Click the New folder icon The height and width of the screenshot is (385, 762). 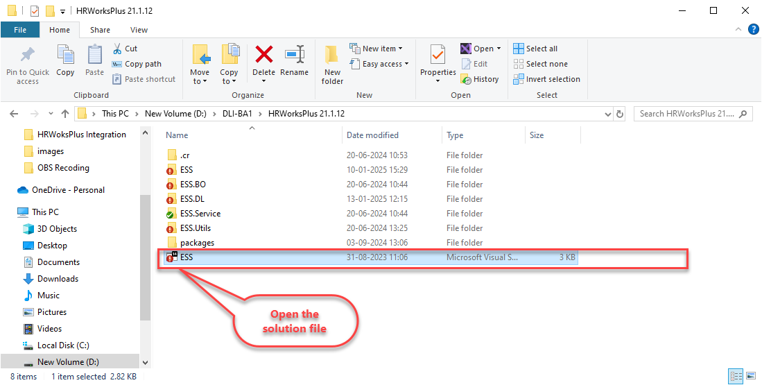click(x=332, y=55)
